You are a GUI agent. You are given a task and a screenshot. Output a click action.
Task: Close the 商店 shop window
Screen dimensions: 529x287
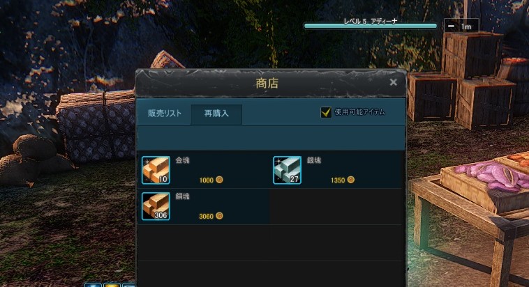click(393, 82)
